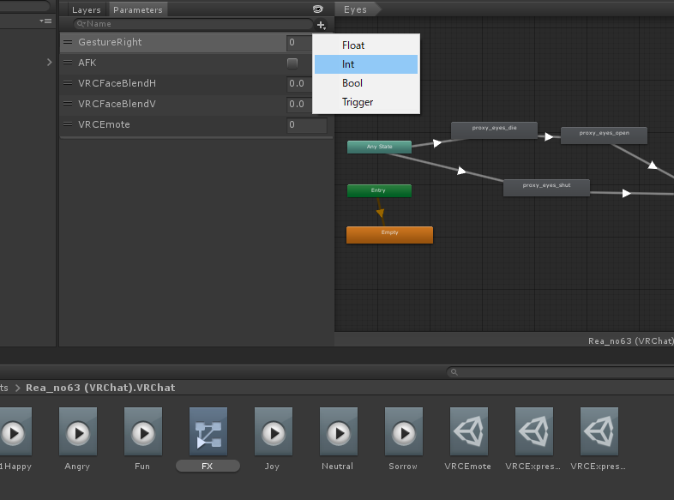Select the proxy_eyes_die state node
This screenshot has height=500, width=674.
click(x=494, y=130)
